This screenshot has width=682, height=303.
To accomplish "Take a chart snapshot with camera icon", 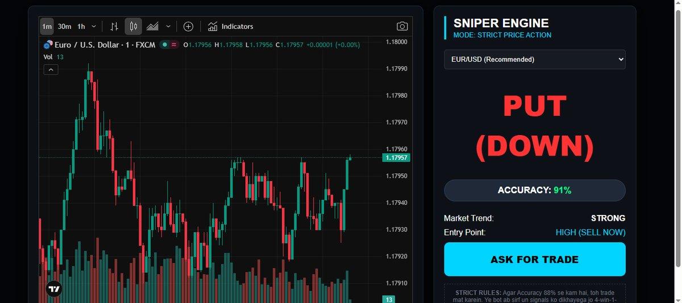I will click(402, 26).
